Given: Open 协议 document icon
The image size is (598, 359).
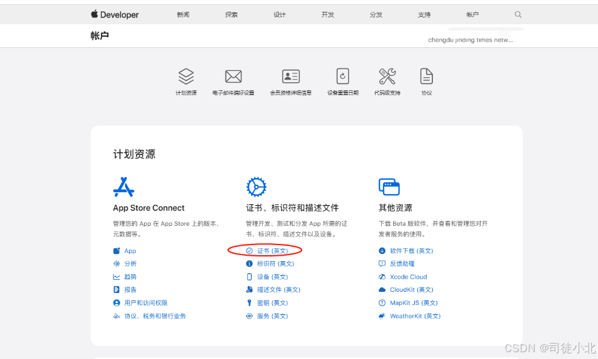Looking at the screenshot, I should coord(426,77).
